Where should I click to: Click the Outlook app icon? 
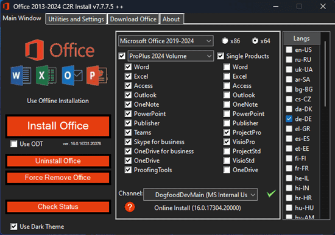[72, 75]
